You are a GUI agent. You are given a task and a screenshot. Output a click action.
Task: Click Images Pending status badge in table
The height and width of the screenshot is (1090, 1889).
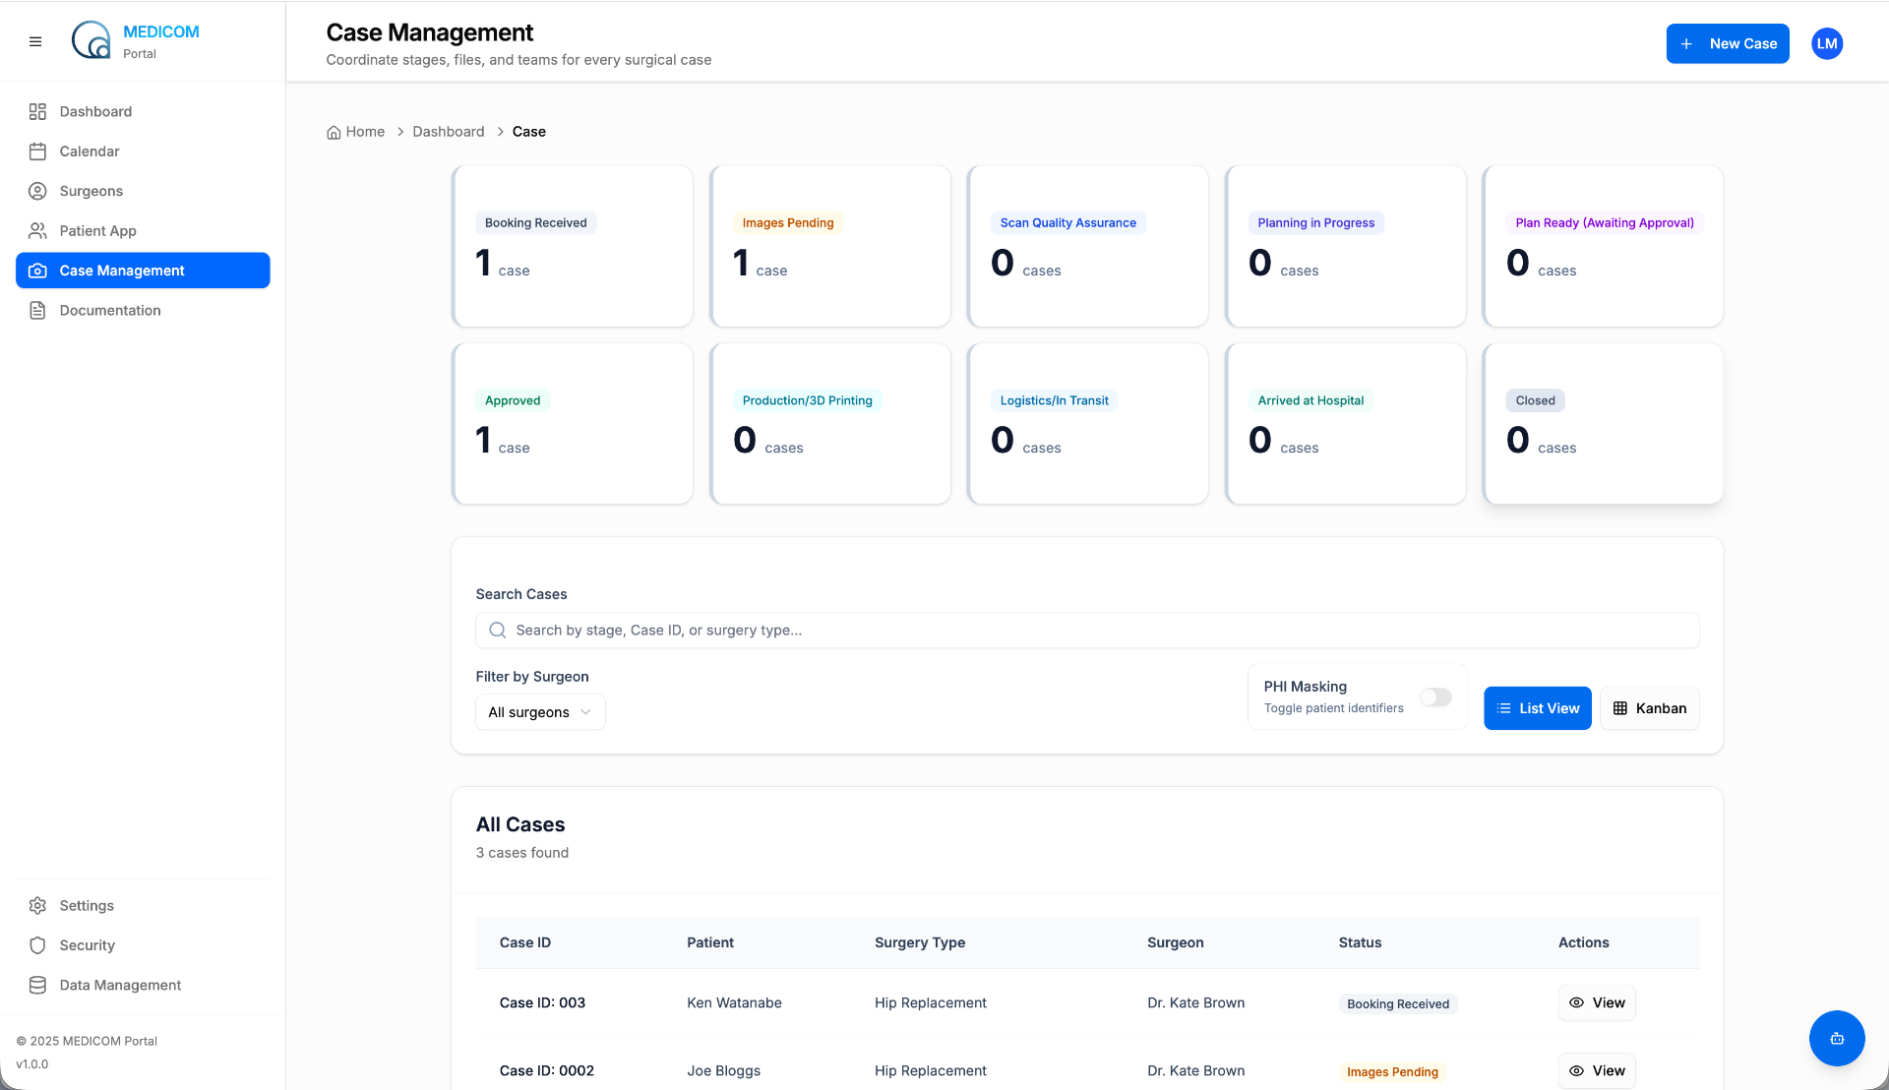pyautogui.click(x=1392, y=1071)
